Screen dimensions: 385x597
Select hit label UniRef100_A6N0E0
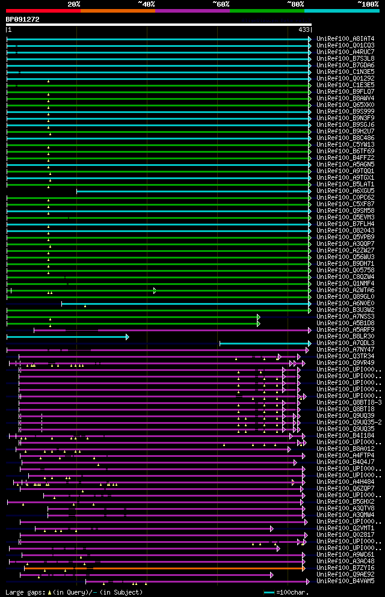pyautogui.click(x=345, y=304)
